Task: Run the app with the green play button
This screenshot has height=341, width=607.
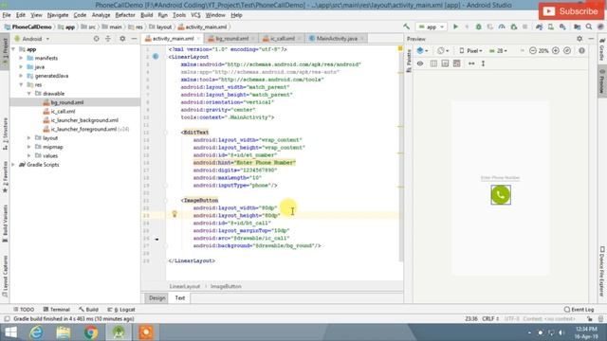Action: [x=455, y=27]
